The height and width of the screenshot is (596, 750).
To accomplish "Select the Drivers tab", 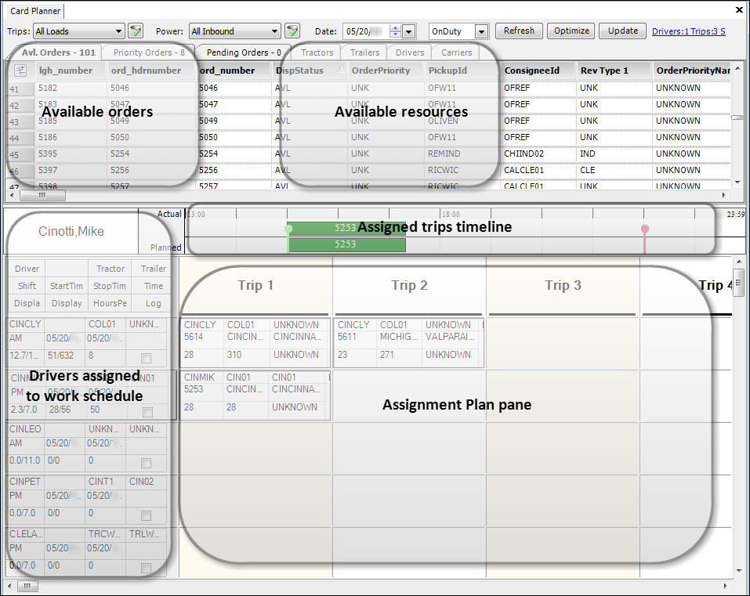I will 411,52.
